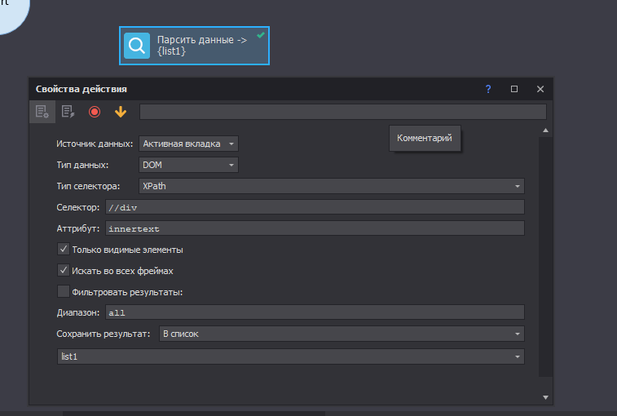Click the orange down arrow icon
Screen dimensions: 617x416
121,112
